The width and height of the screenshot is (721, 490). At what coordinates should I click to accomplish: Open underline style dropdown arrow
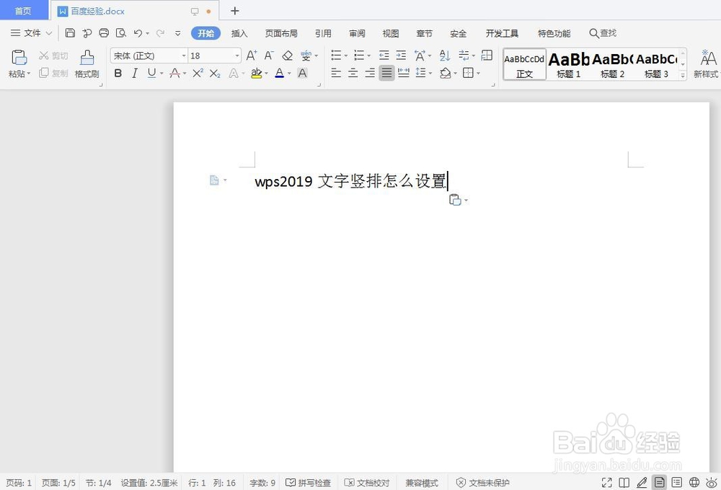click(x=162, y=74)
